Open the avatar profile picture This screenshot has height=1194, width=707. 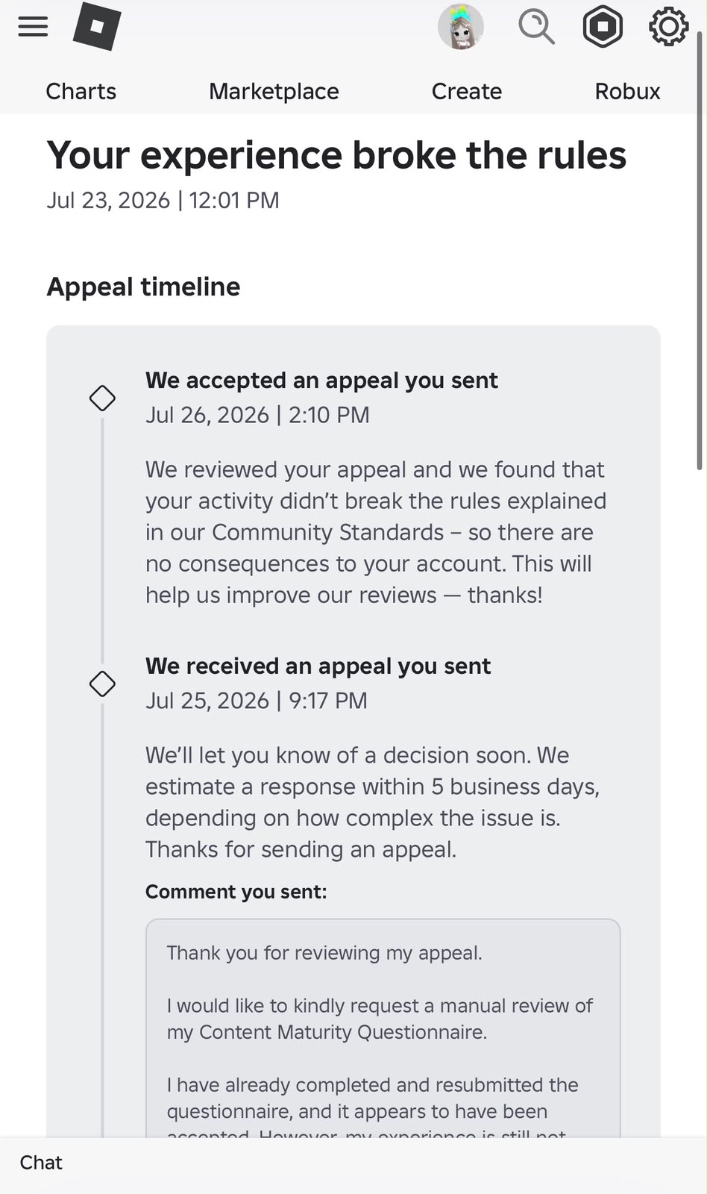click(461, 27)
